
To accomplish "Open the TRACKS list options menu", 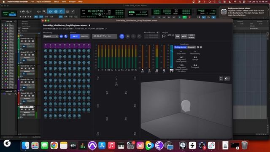I will pos(15,22).
